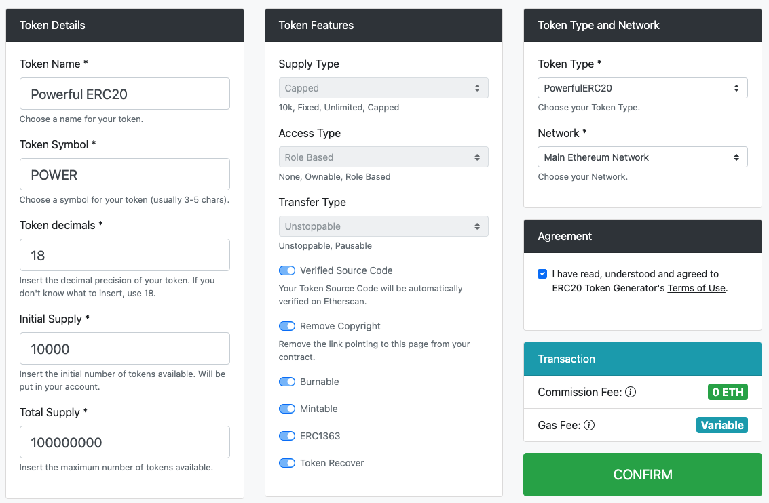Switch off Token Recover toggle
Screen dimensions: 769x503
287,463
